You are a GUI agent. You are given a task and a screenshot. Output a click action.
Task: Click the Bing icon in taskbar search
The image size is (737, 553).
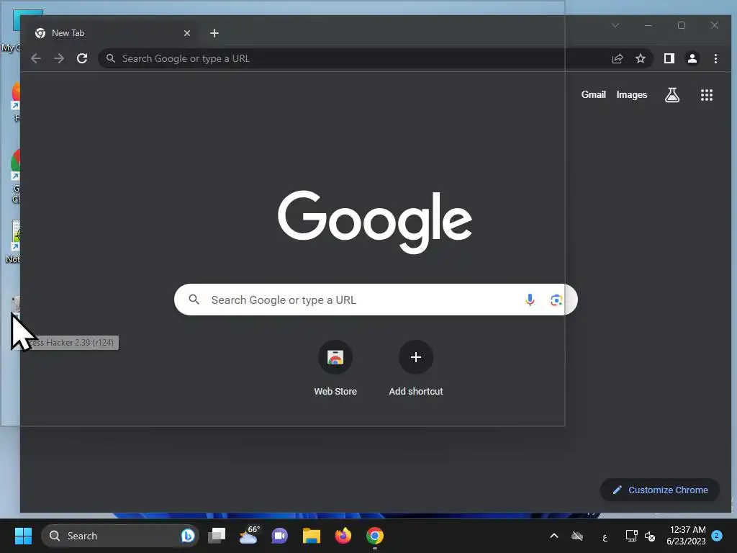(x=188, y=536)
